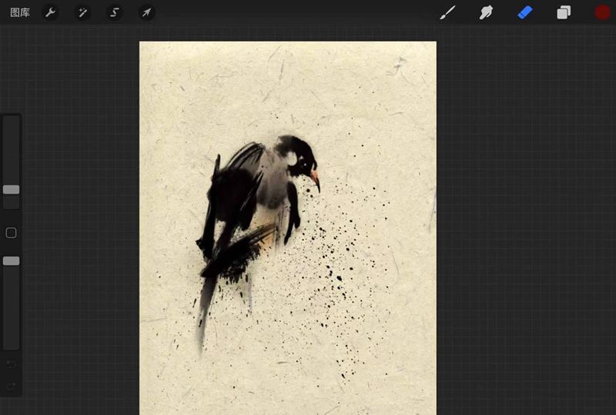Select the Smudge finger tool
The height and width of the screenshot is (415, 616).
click(487, 12)
